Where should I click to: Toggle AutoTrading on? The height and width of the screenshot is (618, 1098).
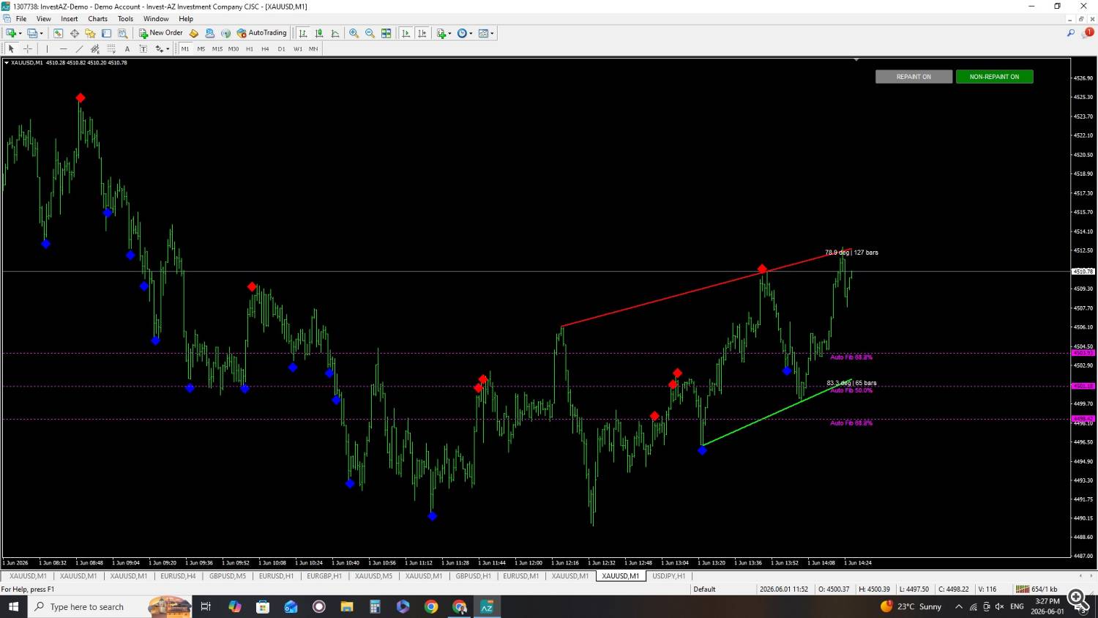261,33
